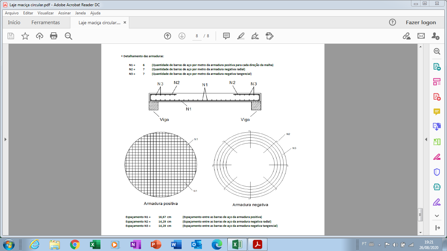
Task: Click the 'Armadura negativa' caption
Action: point(250,205)
